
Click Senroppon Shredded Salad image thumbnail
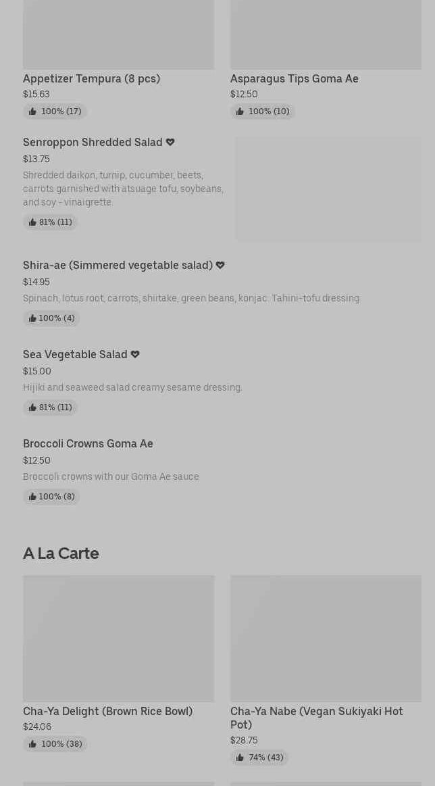[x=328, y=189]
